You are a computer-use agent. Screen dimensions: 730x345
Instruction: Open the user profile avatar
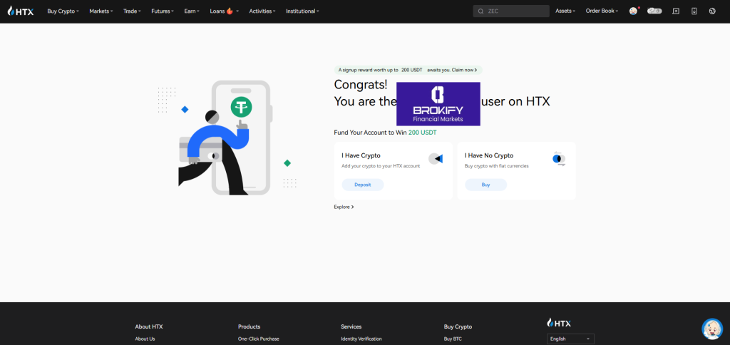tap(633, 11)
